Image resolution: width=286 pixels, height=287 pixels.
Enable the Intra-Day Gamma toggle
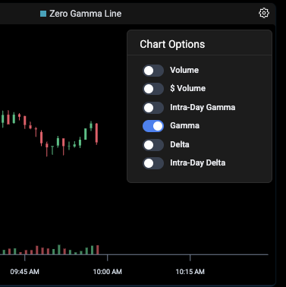point(153,108)
